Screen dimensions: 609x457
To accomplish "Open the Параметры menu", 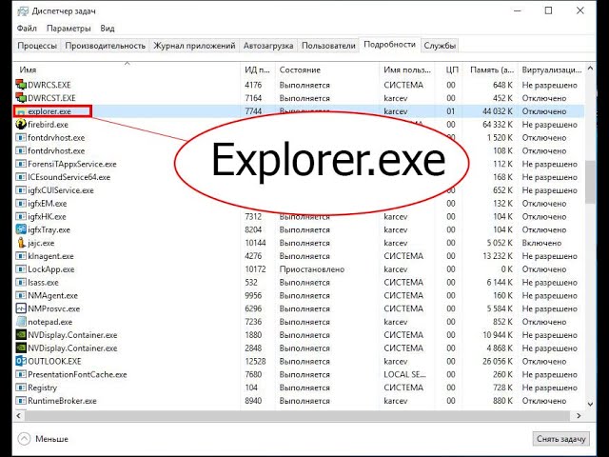I will click(69, 29).
